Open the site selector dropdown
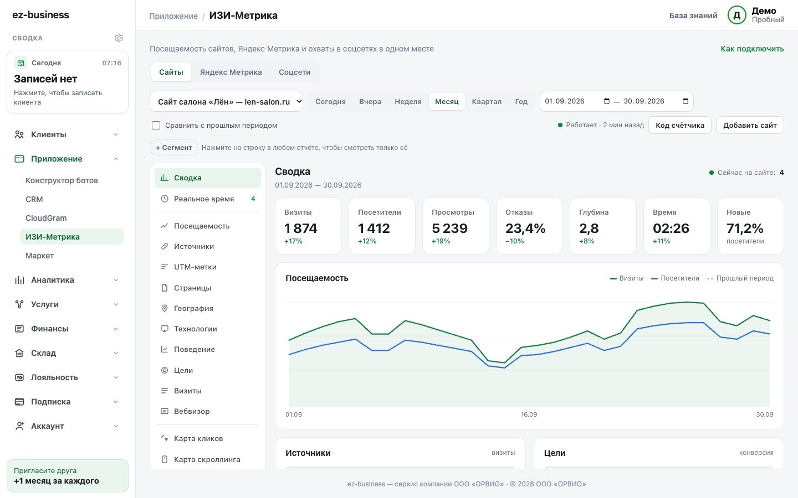 pos(227,101)
